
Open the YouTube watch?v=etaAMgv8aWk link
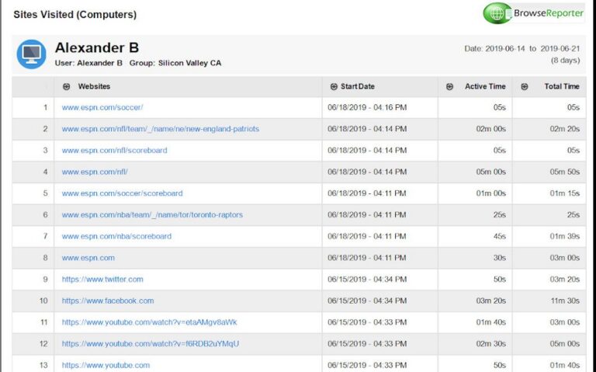pos(149,322)
